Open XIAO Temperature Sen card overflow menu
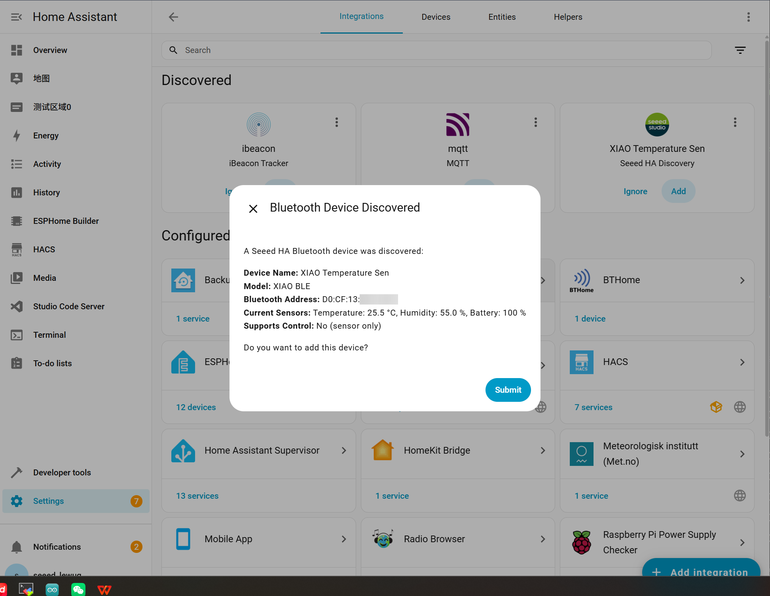This screenshot has height=596, width=770. 735,122
